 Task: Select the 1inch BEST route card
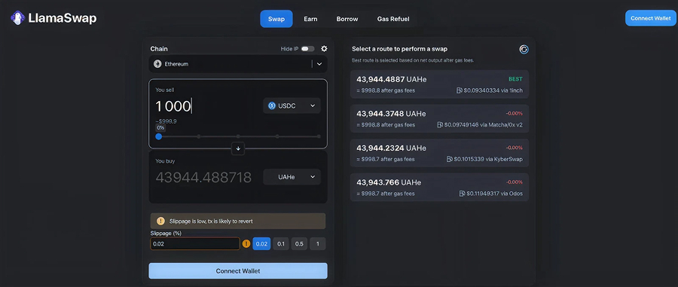pyautogui.click(x=439, y=84)
